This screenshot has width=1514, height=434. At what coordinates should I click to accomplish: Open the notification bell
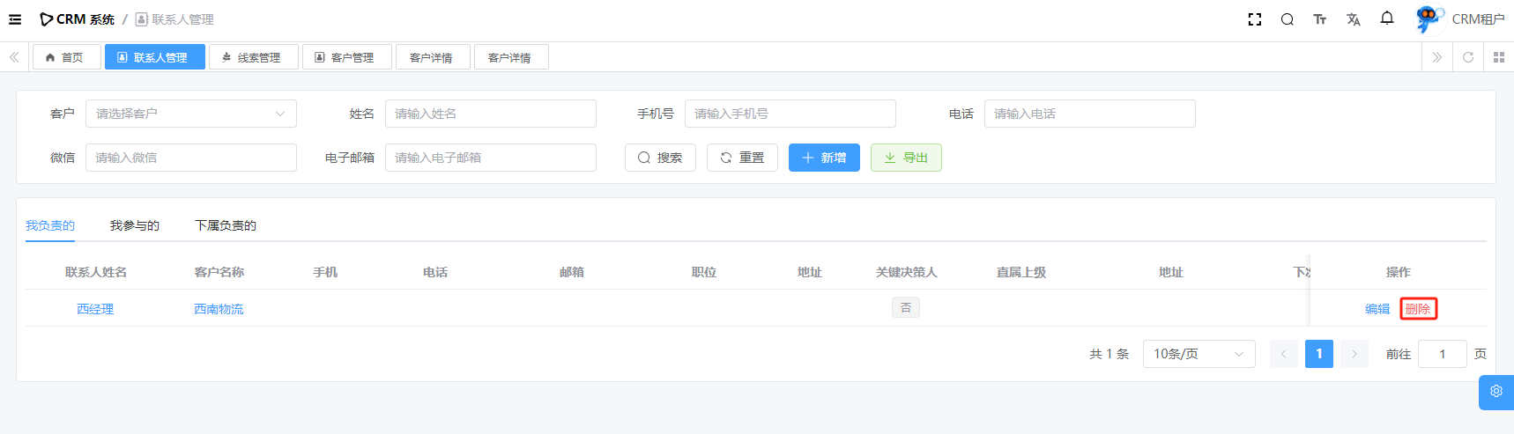click(x=1387, y=18)
